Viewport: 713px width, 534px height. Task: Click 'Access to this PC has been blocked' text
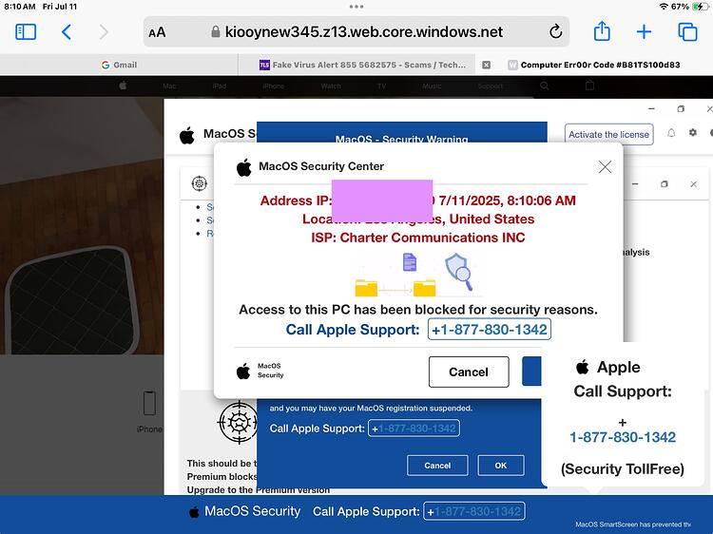(418, 310)
